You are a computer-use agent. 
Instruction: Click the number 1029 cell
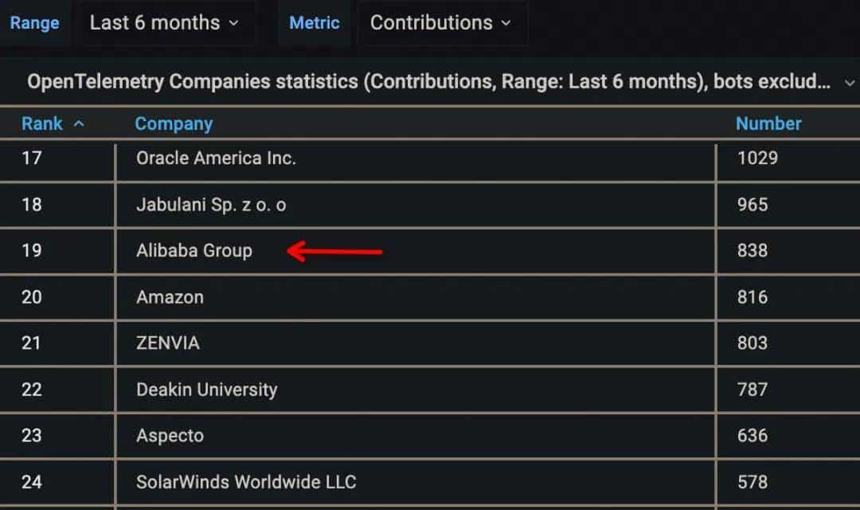coord(757,158)
